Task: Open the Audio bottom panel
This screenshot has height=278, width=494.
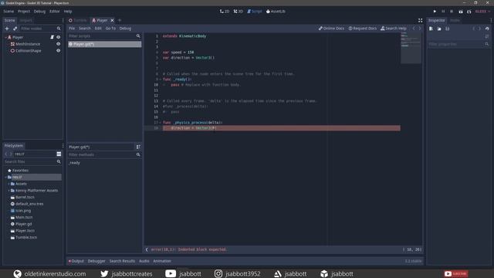Action: (x=144, y=261)
